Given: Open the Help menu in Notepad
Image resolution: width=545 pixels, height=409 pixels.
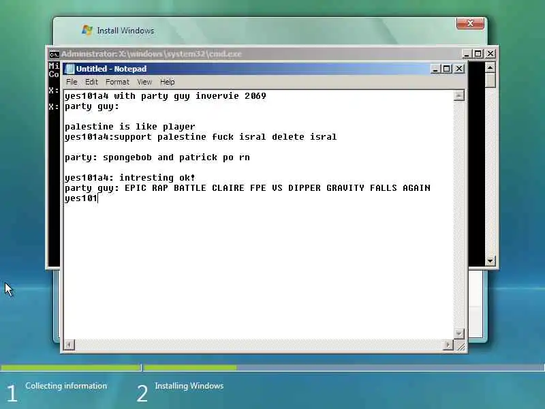Looking at the screenshot, I should click(x=167, y=82).
